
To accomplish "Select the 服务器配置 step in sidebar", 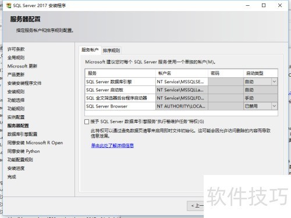I will 18,126.
